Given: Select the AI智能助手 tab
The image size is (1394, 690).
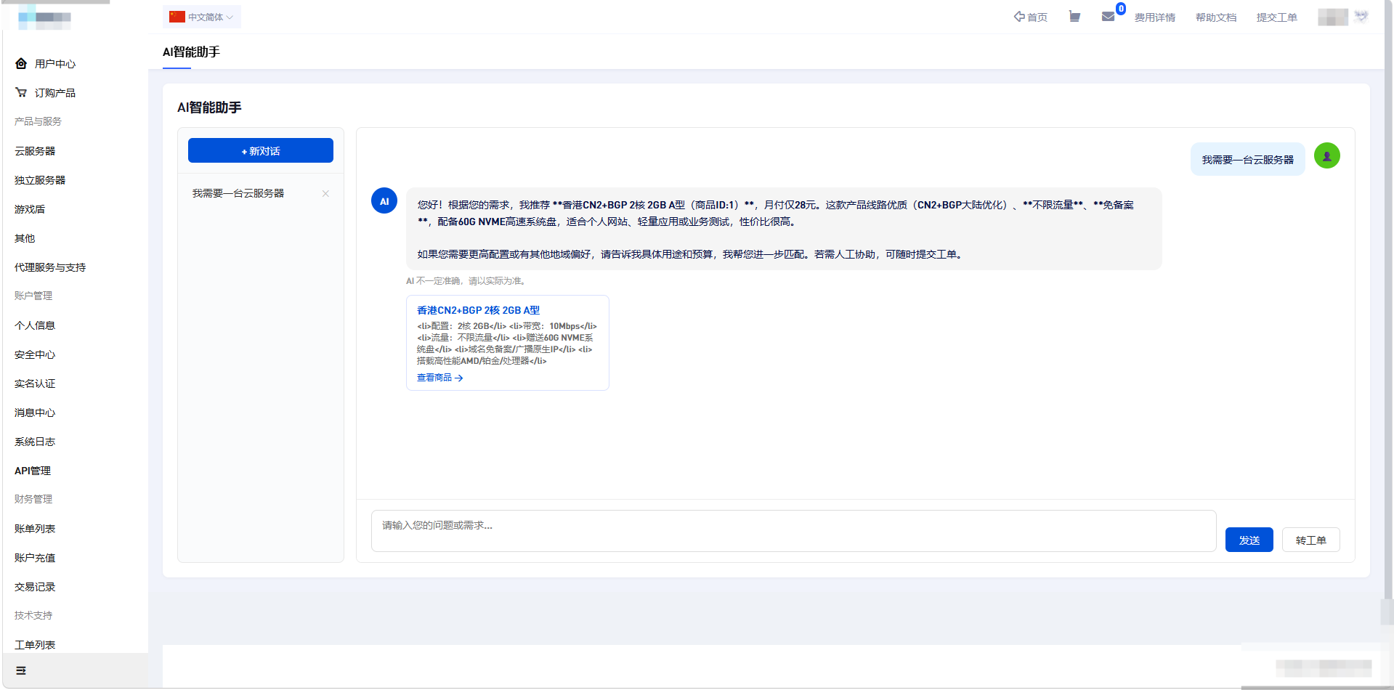Looking at the screenshot, I should point(191,52).
